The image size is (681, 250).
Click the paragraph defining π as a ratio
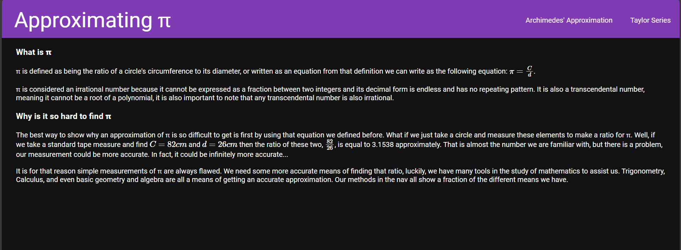click(x=275, y=71)
